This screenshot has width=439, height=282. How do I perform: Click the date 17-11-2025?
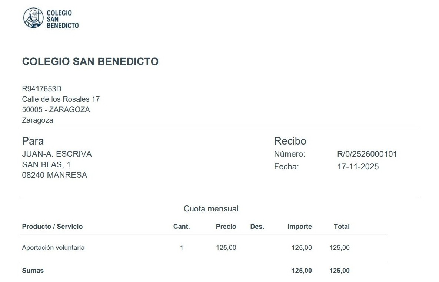pyautogui.click(x=358, y=167)
